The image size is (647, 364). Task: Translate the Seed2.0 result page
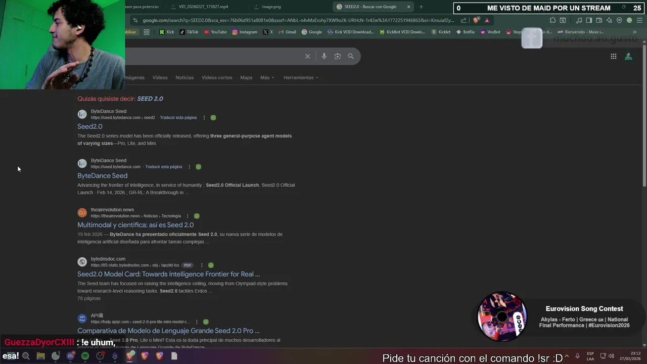point(178,118)
